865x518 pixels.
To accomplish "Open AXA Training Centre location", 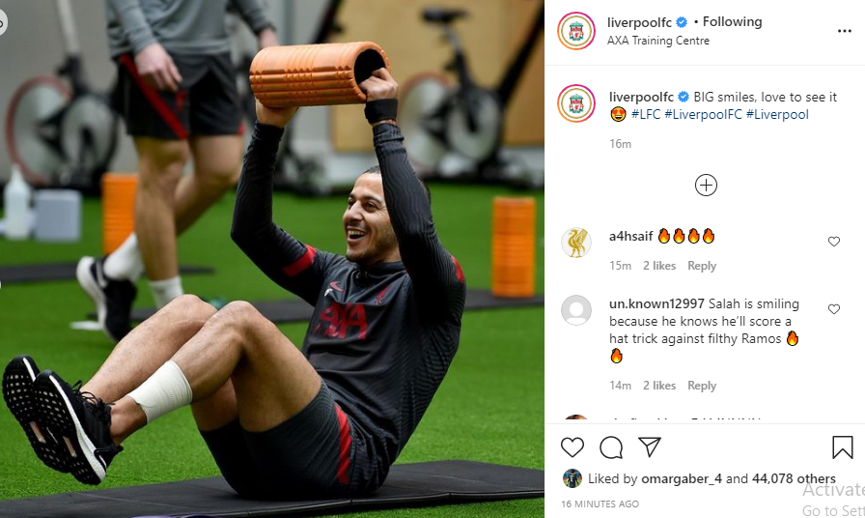I will pos(658,41).
